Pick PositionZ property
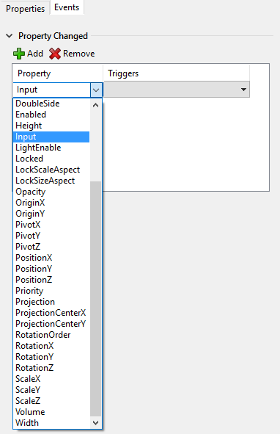Image resolution: width=280 pixels, height=434 pixels. click(51, 280)
